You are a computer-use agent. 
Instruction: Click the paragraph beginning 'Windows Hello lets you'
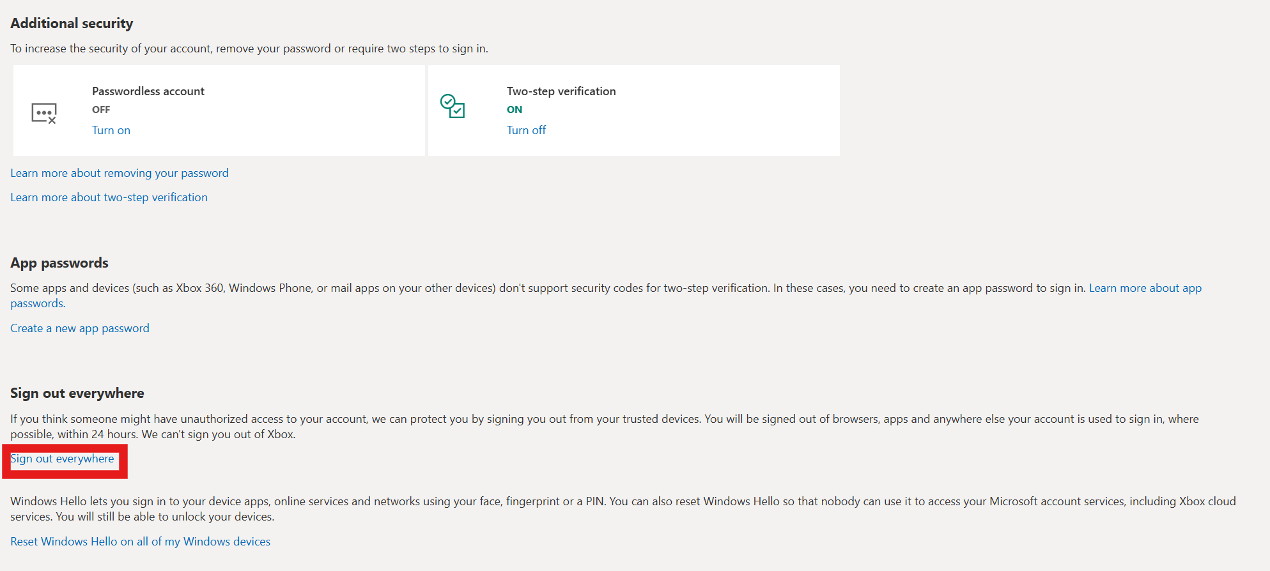pyautogui.click(x=623, y=509)
